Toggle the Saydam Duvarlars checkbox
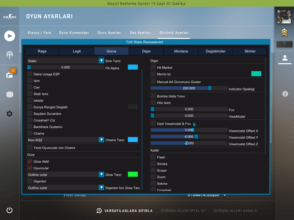This screenshot has width=294, height=220. (30, 113)
